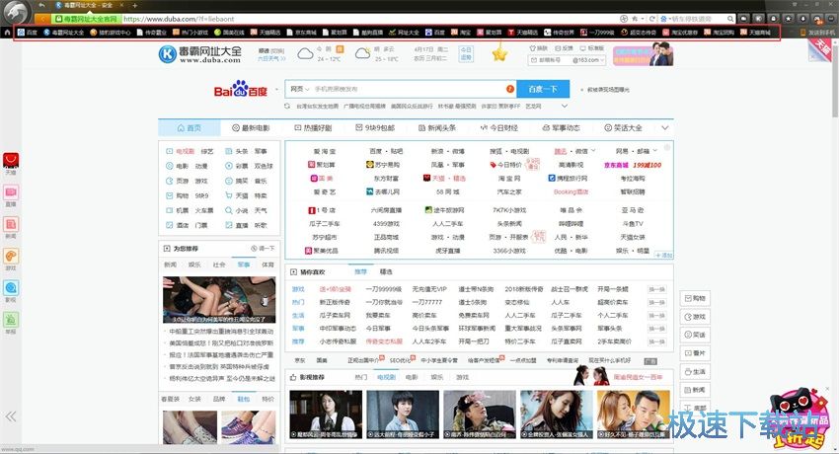
Task: Click the duba.com K logo
Action: pos(168,54)
